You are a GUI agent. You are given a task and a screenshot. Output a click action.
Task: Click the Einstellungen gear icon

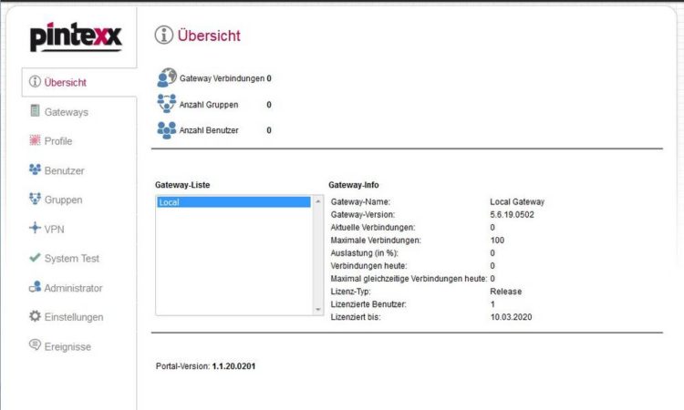tap(35, 316)
